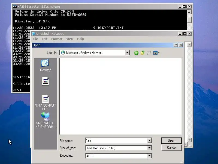218x164 pixels.
Task: Click Notepad vertical scrollbar up arrow
Action: (x=189, y=44)
